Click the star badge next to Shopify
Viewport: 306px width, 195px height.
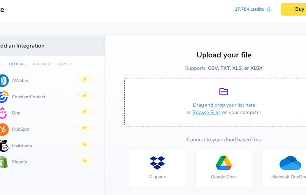pos(85,161)
